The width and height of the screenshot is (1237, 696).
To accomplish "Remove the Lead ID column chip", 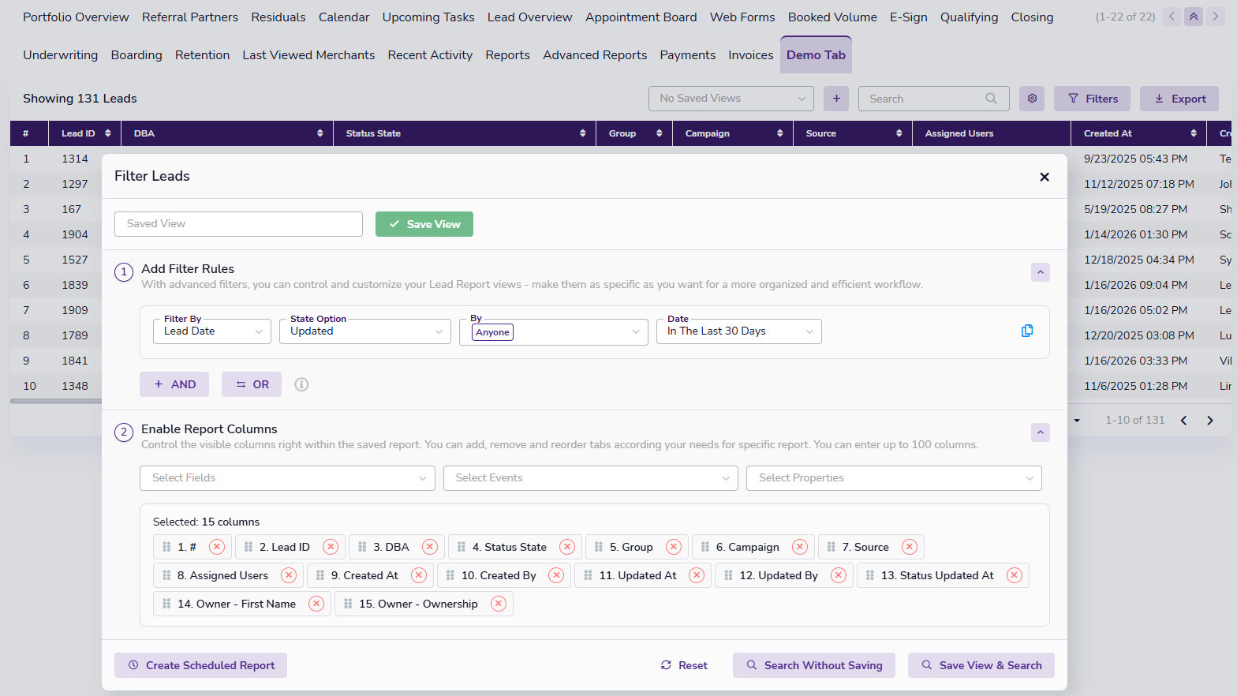I will coord(331,547).
